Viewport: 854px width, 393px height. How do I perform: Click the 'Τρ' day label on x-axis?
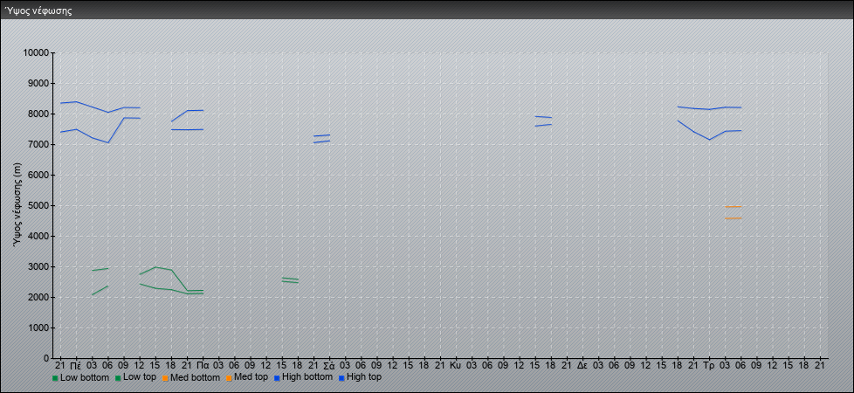709,365
